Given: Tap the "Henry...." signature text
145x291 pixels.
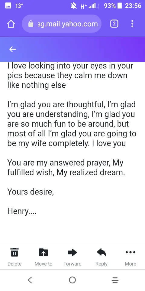Looking at the screenshot, I should pyautogui.click(x=22, y=211).
